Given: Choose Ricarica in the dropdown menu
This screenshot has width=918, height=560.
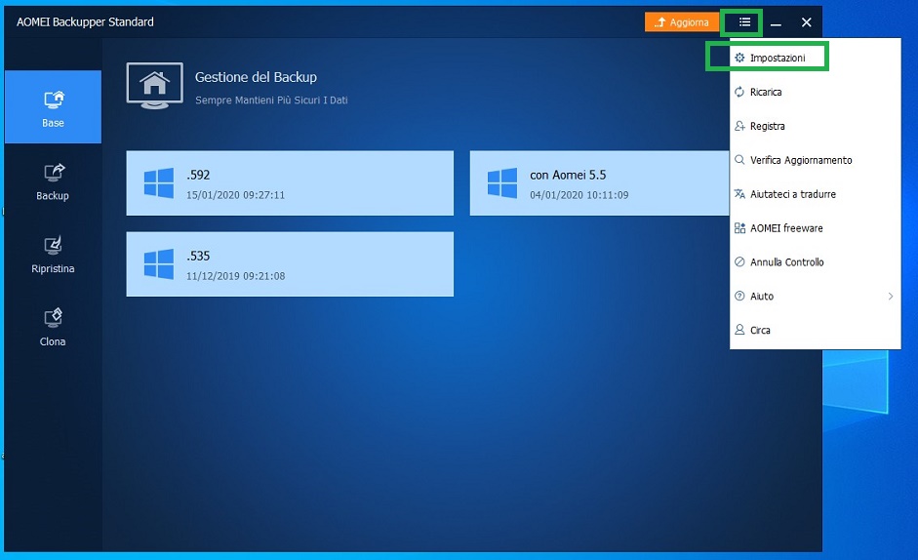Looking at the screenshot, I should click(815, 92).
